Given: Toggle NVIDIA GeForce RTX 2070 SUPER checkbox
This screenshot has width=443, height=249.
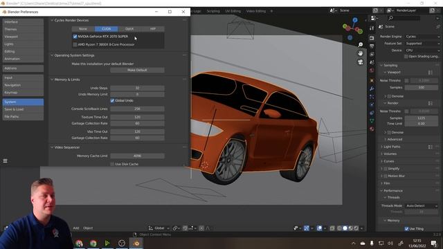Looking at the screenshot, I should (x=75, y=37).
